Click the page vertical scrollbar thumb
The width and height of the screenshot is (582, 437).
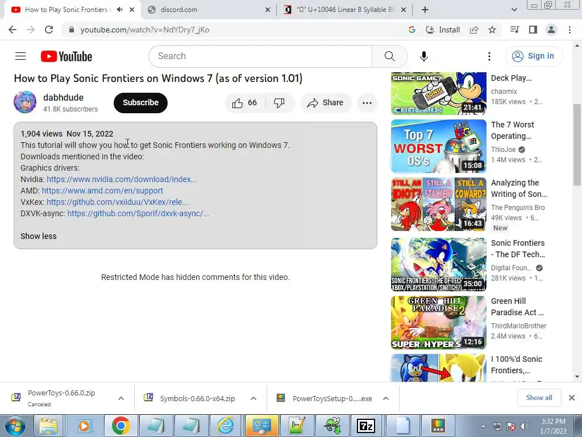(577, 144)
